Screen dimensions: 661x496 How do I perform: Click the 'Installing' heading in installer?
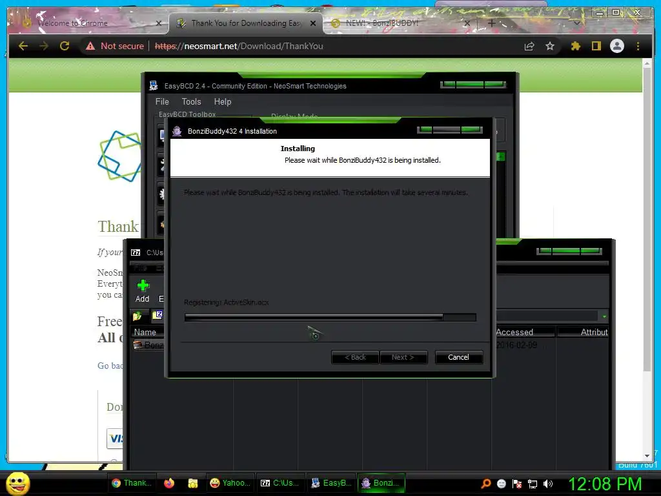click(x=298, y=149)
